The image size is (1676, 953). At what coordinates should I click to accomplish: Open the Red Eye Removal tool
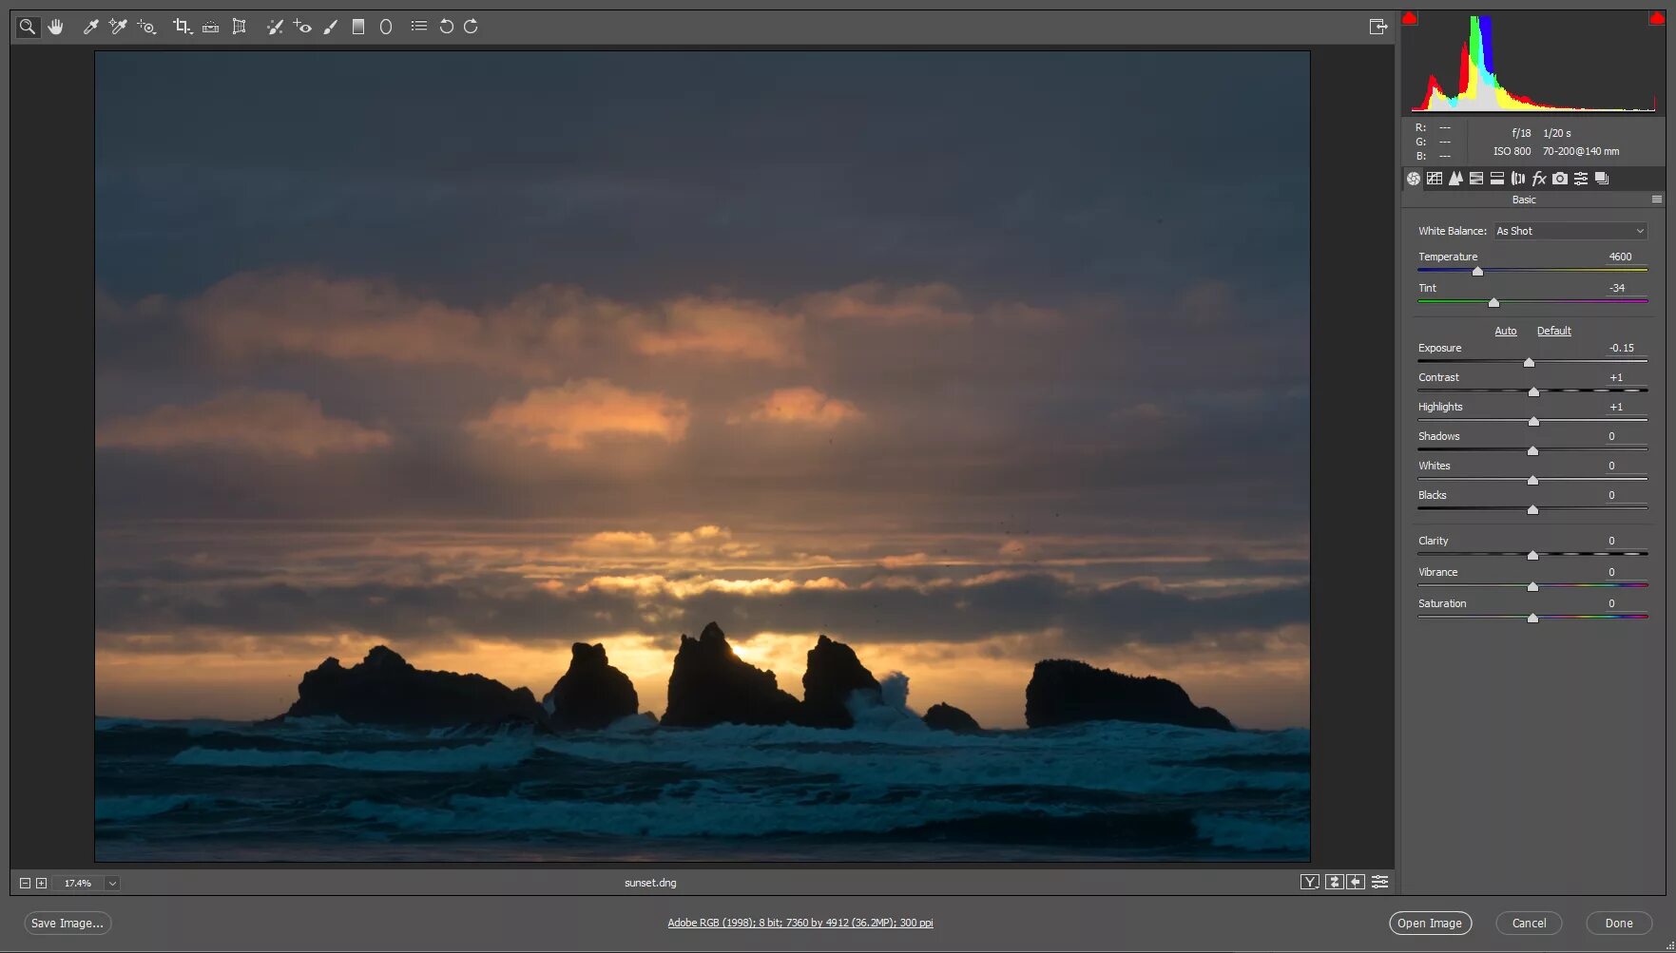303,27
